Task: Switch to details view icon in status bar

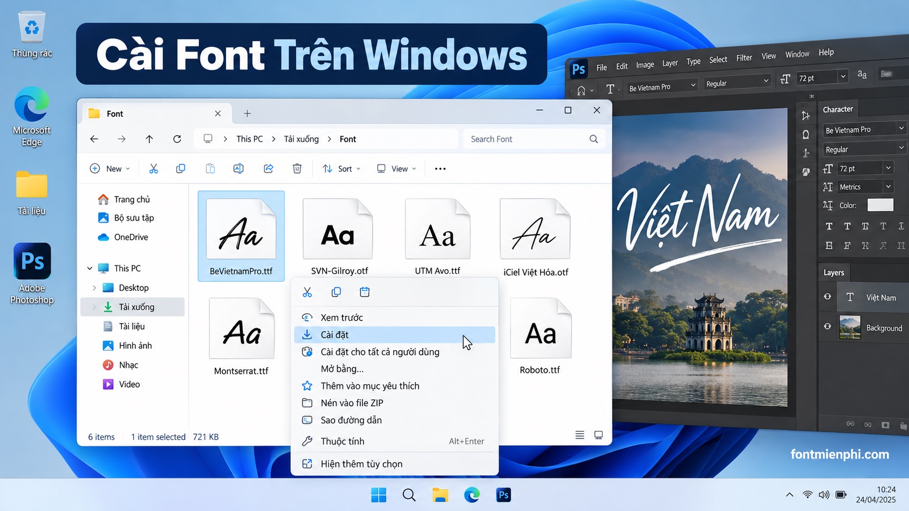Action: (x=580, y=435)
